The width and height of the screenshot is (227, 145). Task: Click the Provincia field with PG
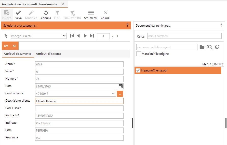[x=79, y=138]
